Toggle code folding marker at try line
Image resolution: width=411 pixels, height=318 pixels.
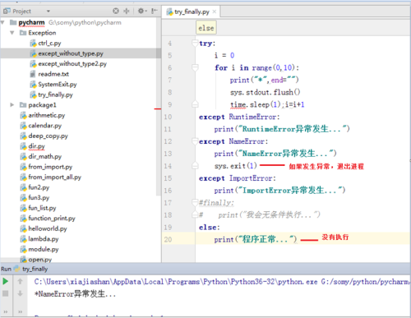195,43
